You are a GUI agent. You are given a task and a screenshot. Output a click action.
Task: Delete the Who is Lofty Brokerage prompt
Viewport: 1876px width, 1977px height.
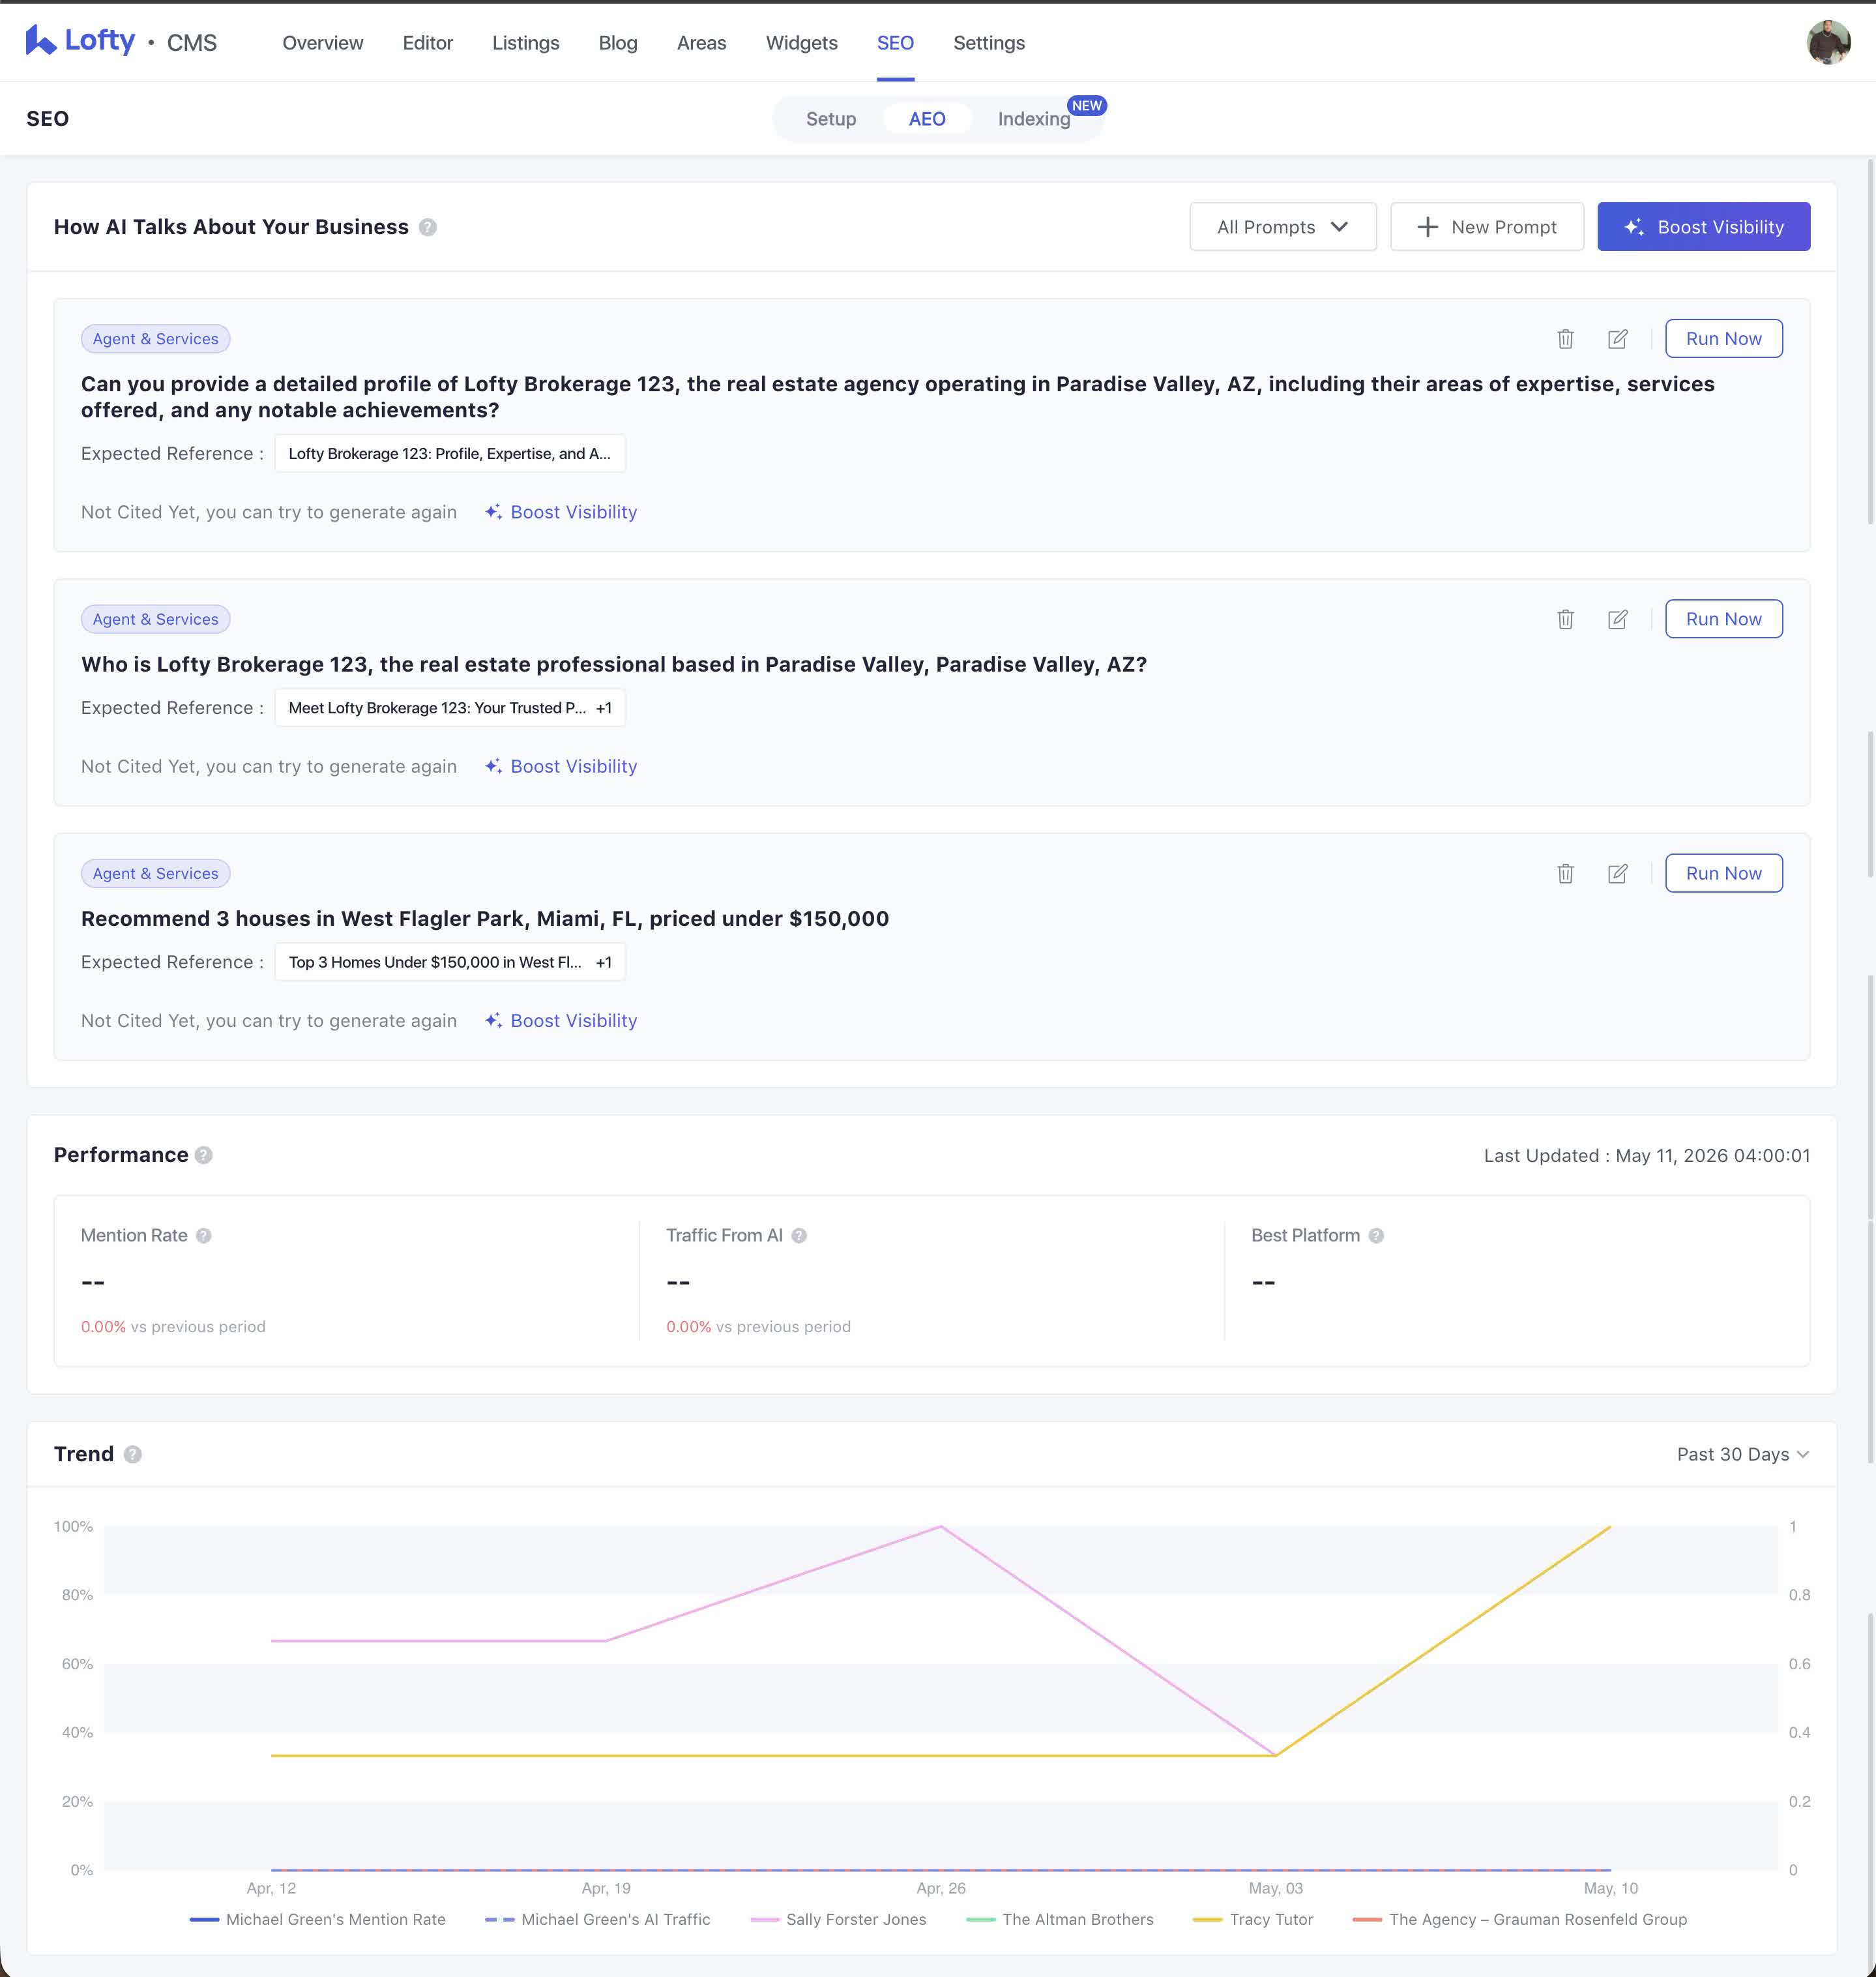tap(1565, 619)
